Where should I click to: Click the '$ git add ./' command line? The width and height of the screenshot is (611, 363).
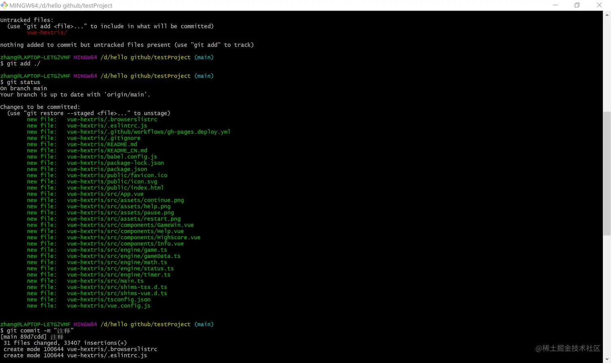(x=20, y=63)
